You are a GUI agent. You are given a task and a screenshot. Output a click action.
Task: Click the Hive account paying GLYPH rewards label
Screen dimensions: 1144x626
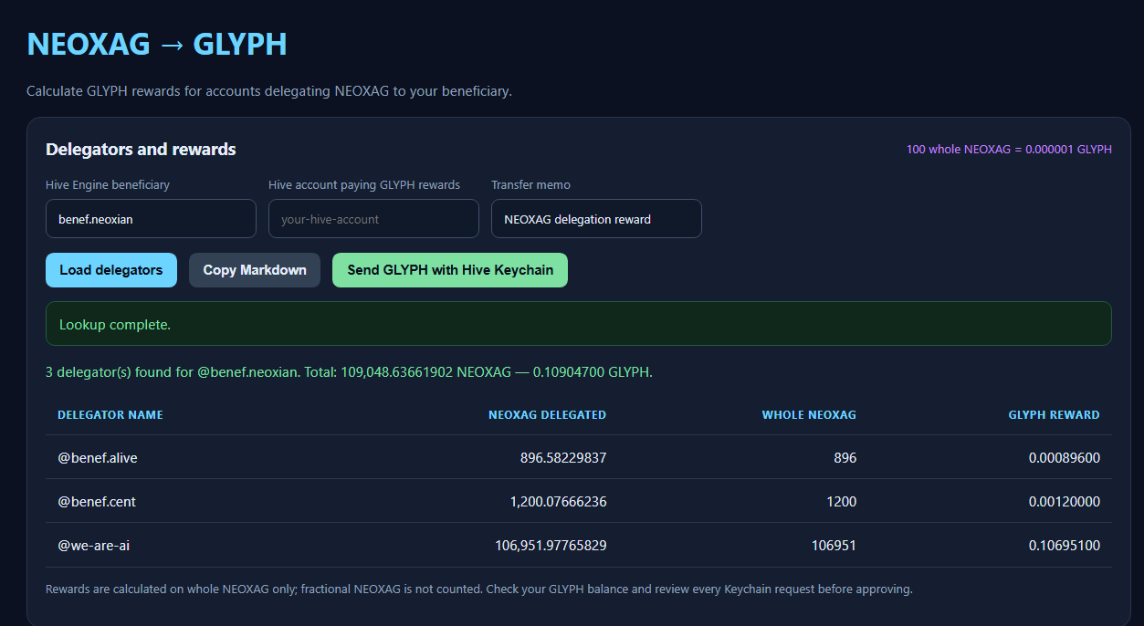pyautogui.click(x=364, y=185)
